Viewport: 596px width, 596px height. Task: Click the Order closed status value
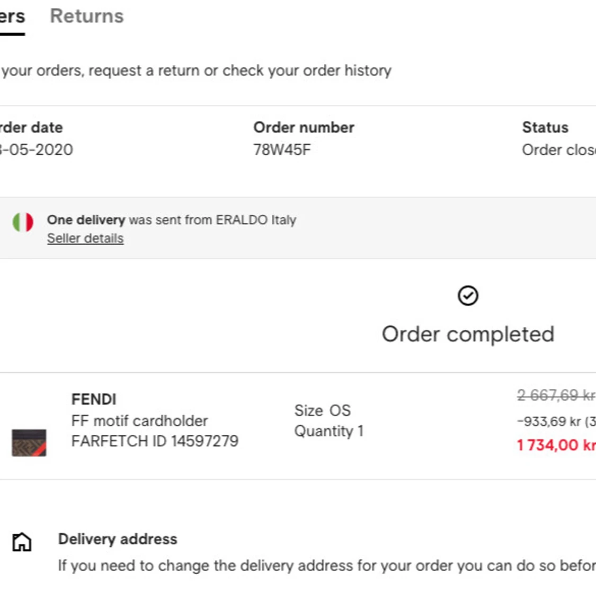(x=558, y=150)
